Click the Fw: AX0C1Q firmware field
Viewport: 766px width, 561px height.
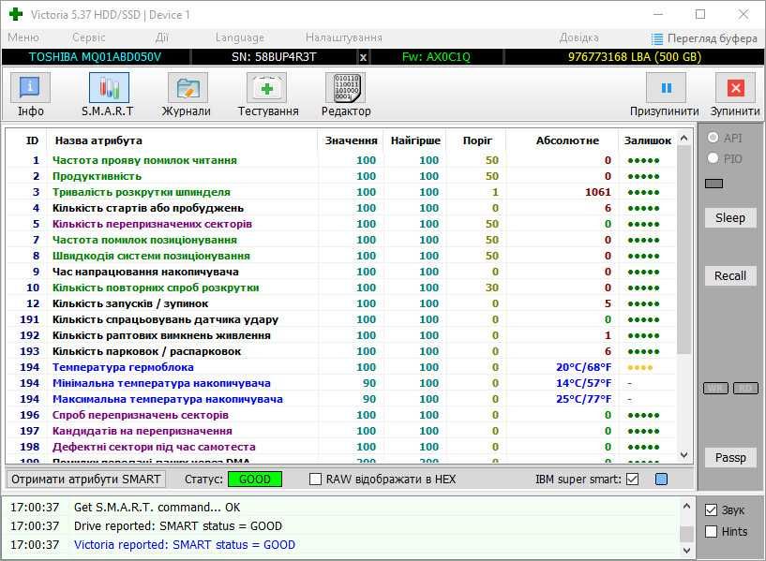(x=436, y=57)
